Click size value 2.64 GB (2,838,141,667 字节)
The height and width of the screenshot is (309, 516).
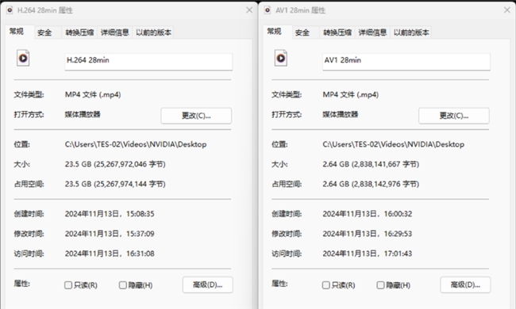tap(371, 164)
